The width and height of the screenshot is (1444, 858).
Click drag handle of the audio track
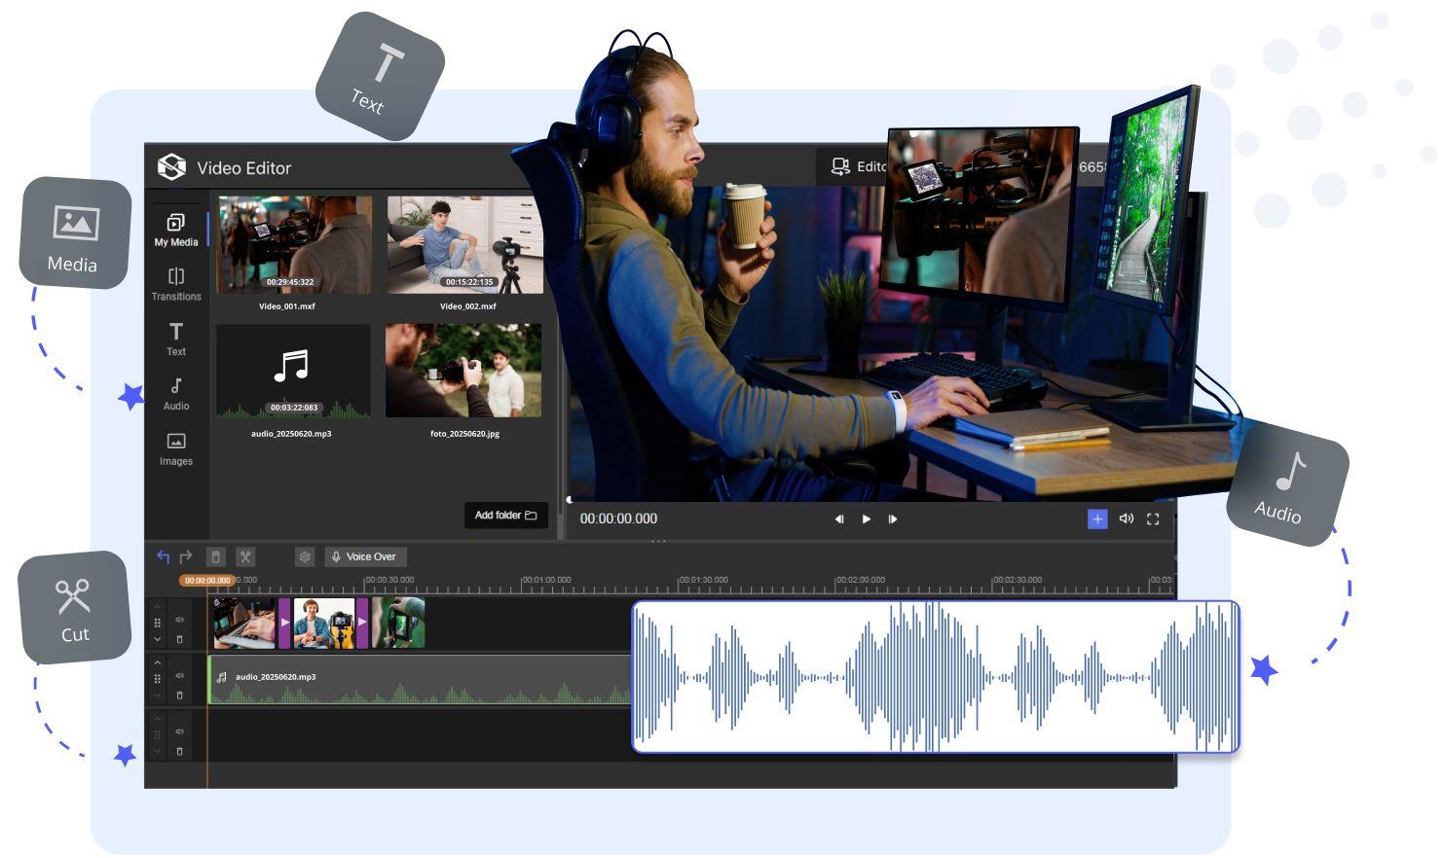pyautogui.click(x=157, y=679)
